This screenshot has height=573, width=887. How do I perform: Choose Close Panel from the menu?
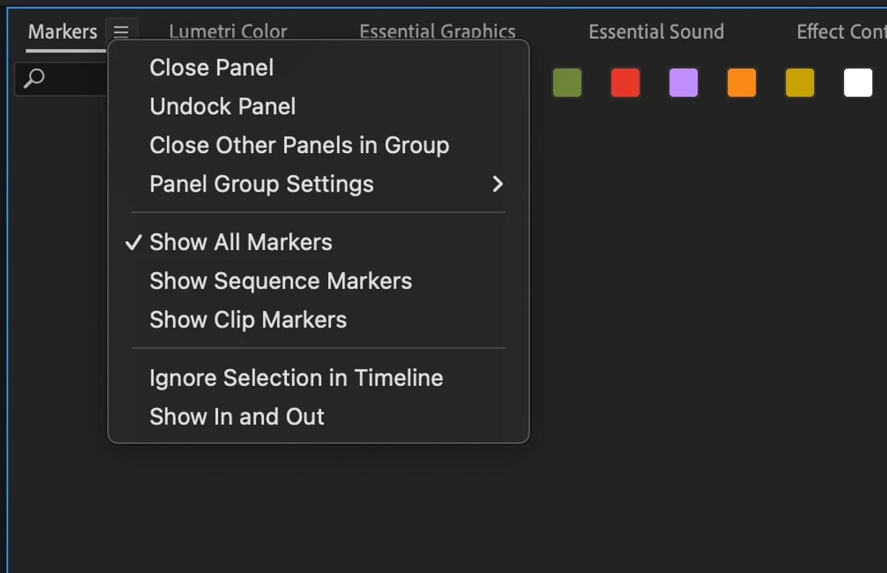[x=211, y=68]
